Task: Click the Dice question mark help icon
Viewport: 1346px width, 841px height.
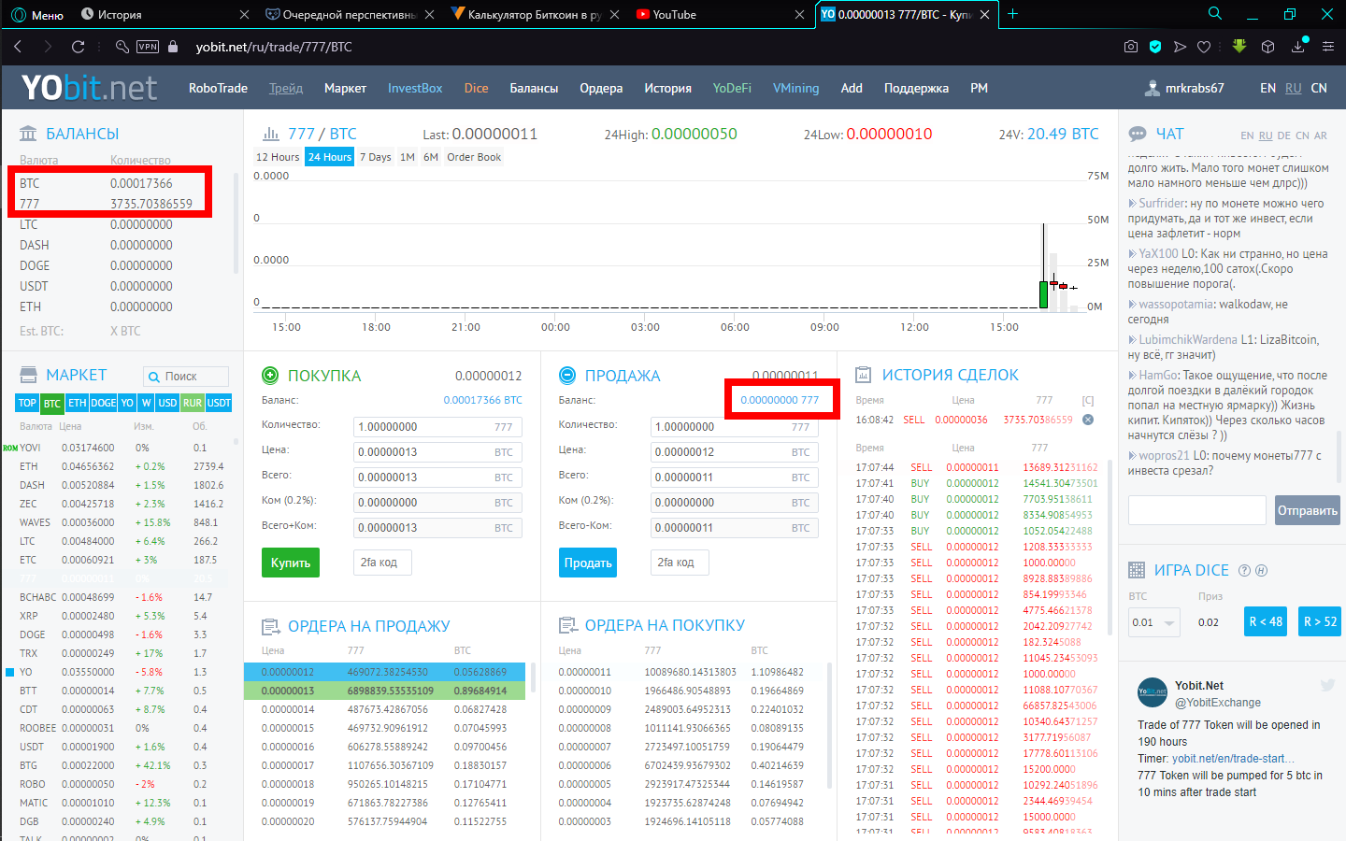Action: click(x=1244, y=570)
